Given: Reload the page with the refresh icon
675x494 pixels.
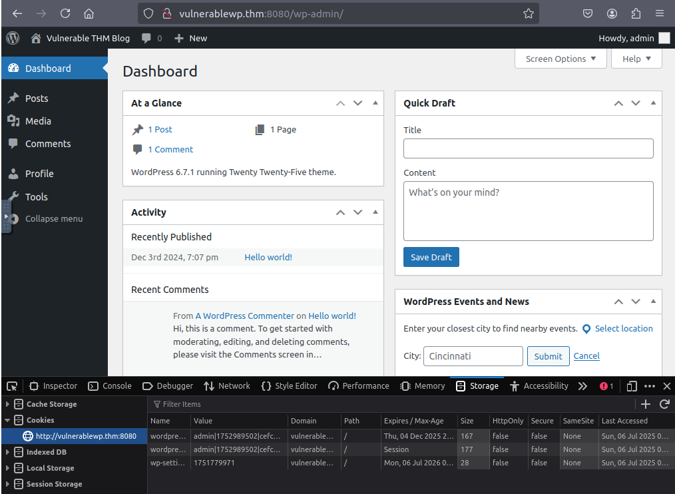Looking at the screenshot, I should (65, 14).
